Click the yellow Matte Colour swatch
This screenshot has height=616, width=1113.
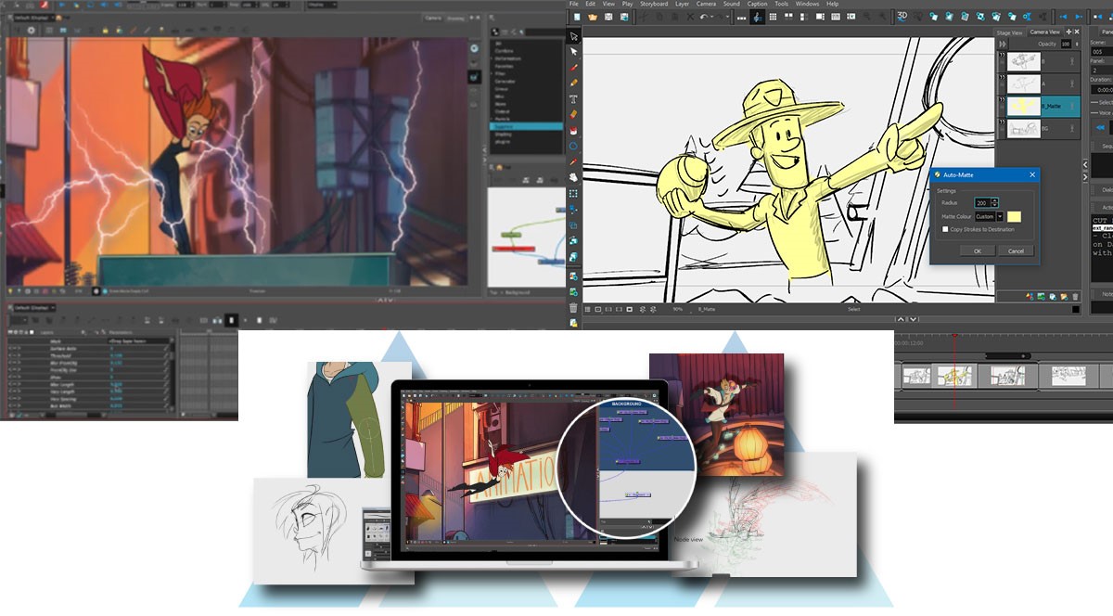(x=1015, y=217)
